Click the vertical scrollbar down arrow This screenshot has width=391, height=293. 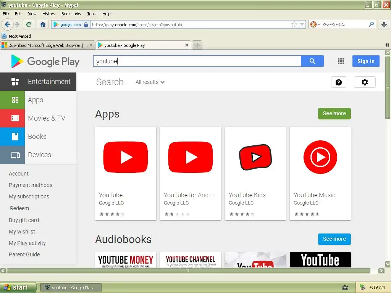388,264
